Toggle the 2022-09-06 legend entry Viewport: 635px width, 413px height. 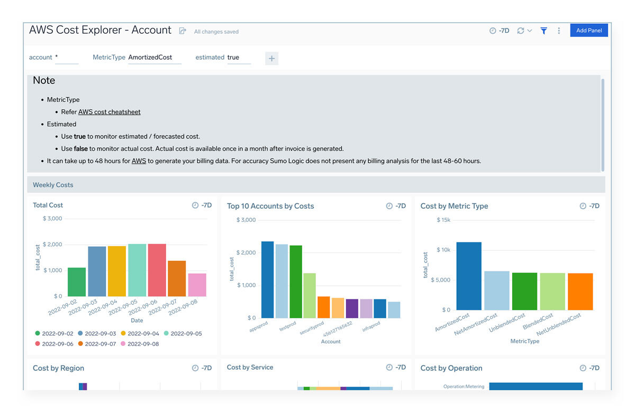click(x=54, y=344)
